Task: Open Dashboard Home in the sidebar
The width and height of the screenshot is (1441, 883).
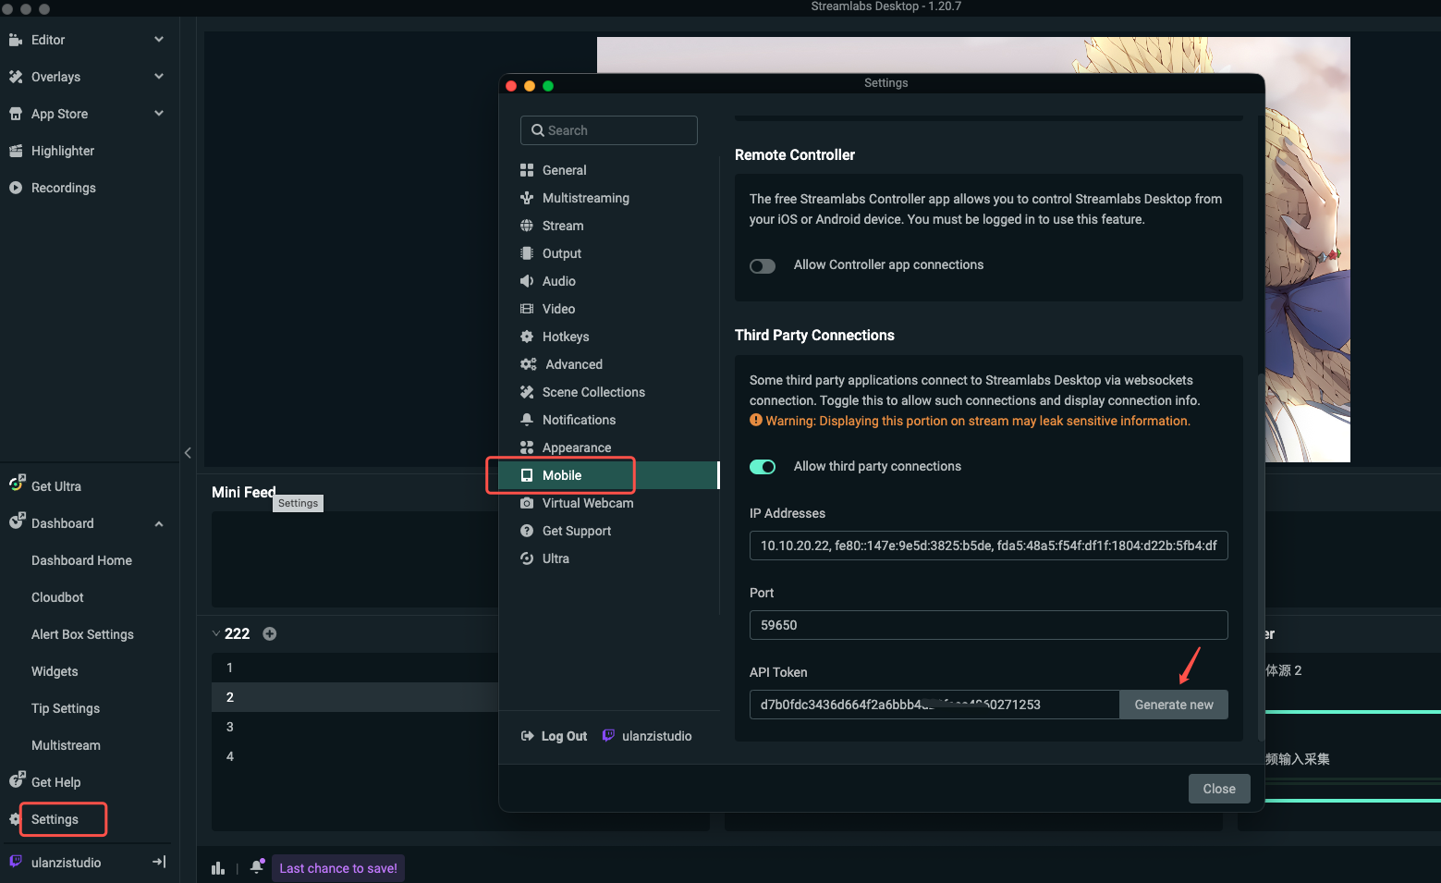Action: (81, 560)
